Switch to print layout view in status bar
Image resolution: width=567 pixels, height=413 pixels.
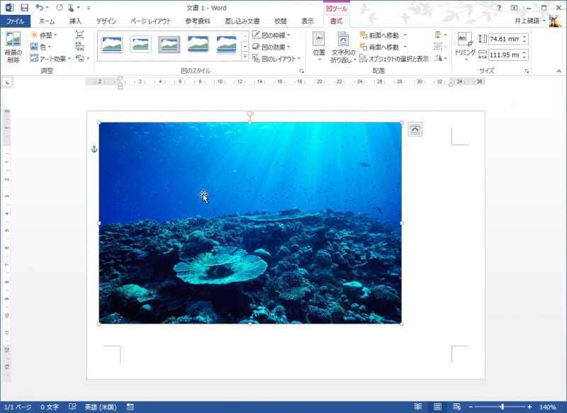(x=437, y=407)
